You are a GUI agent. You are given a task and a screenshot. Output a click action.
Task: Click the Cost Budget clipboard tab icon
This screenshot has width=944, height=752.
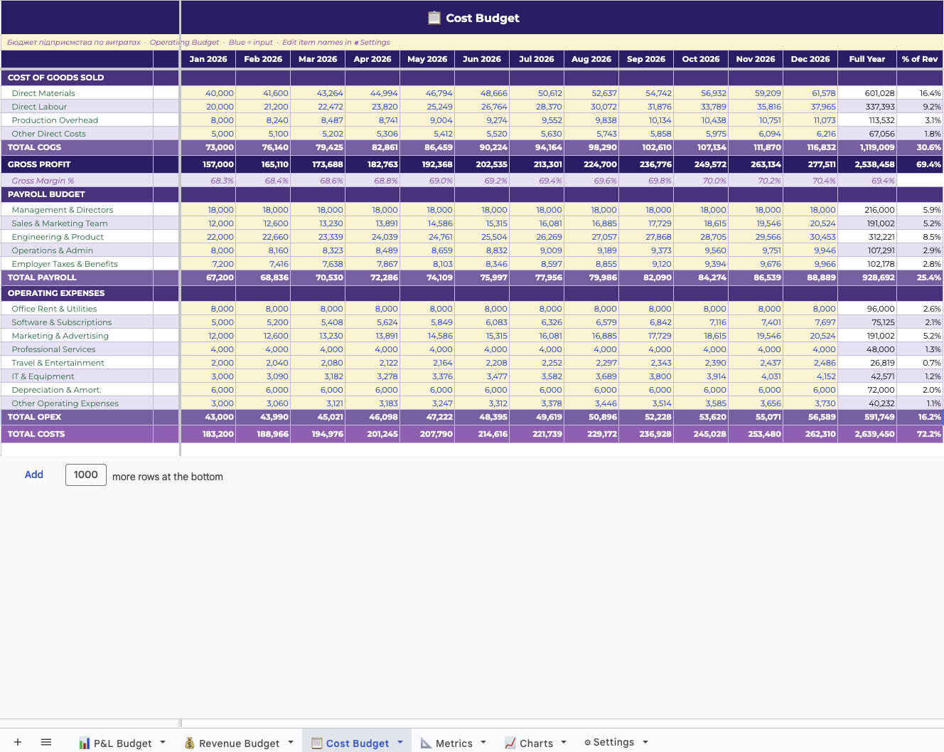317,743
